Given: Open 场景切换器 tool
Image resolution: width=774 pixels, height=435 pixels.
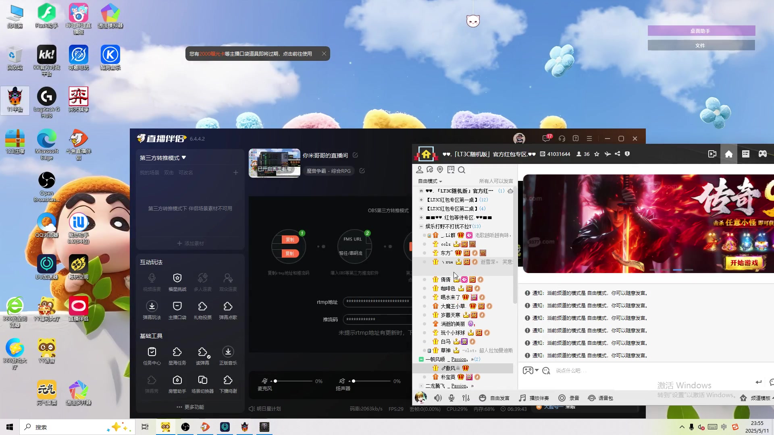Looking at the screenshot, I should (202, 384).
